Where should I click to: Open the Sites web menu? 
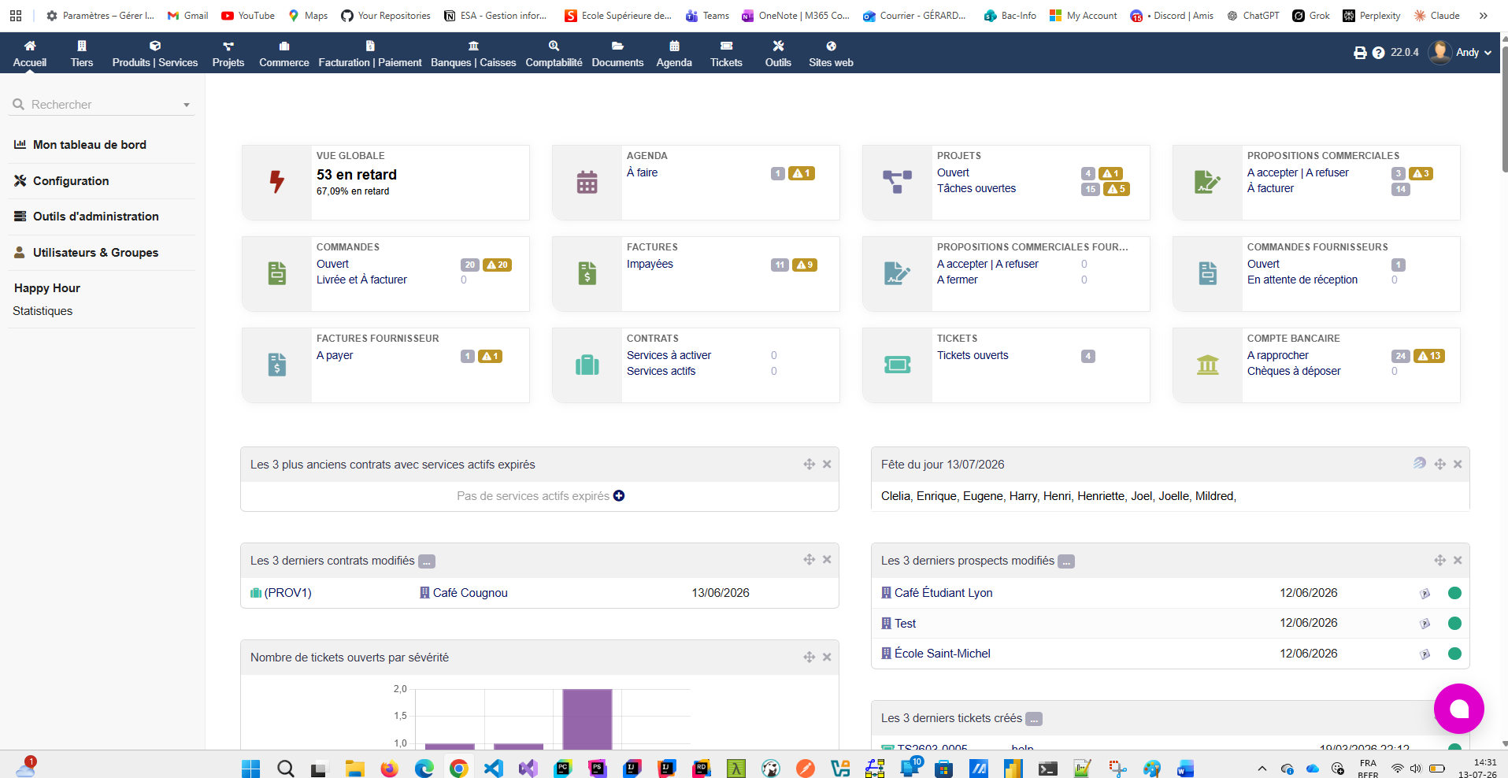coord(831,54)
